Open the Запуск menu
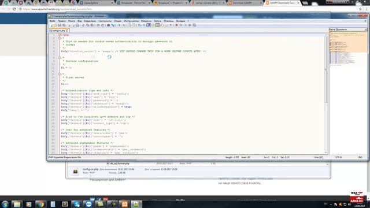The height and width of the screenshot is (208, 370). tap(157, 21)
